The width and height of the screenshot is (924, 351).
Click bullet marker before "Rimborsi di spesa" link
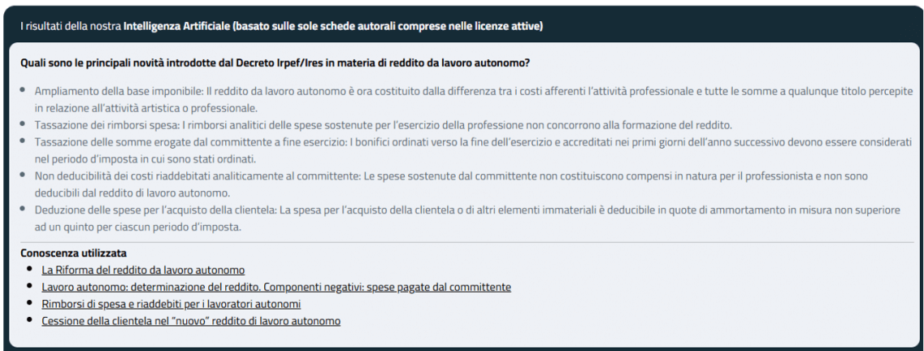30,303
